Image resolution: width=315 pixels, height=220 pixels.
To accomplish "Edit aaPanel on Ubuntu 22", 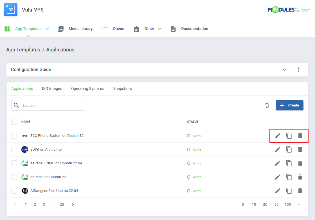I will (277, 177).
